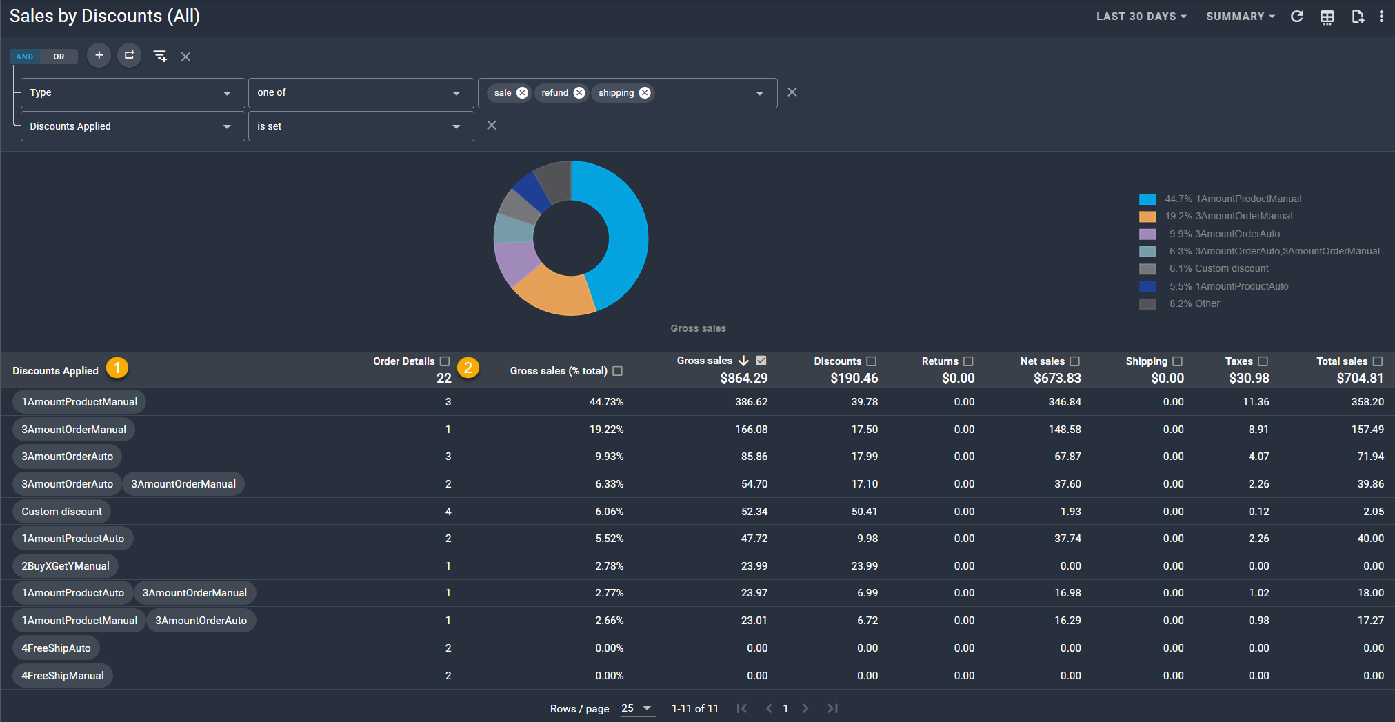Click the add filter group icon
The height and width of the screenshot is (722, 1395).
[x=129, y=55]
